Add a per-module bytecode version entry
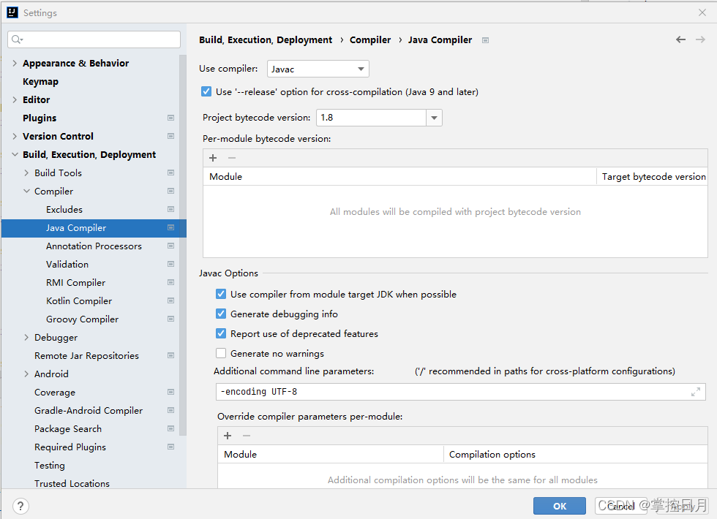 (x=213, y=158)
